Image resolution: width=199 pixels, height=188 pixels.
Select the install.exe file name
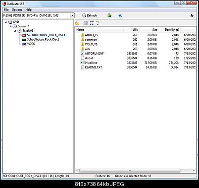coord(91,63)
